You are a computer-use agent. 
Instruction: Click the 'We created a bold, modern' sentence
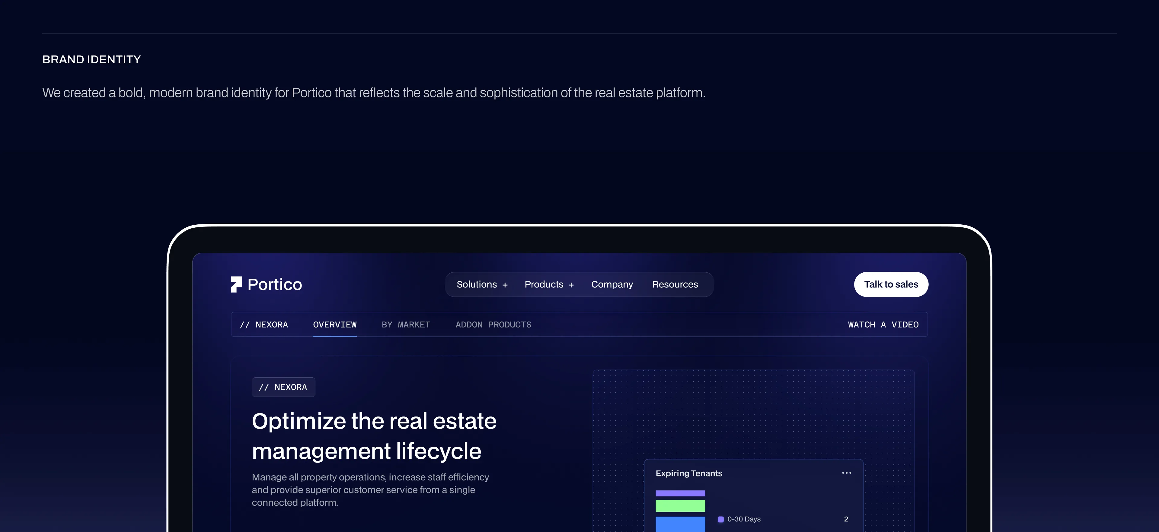(x=373, y=93)
